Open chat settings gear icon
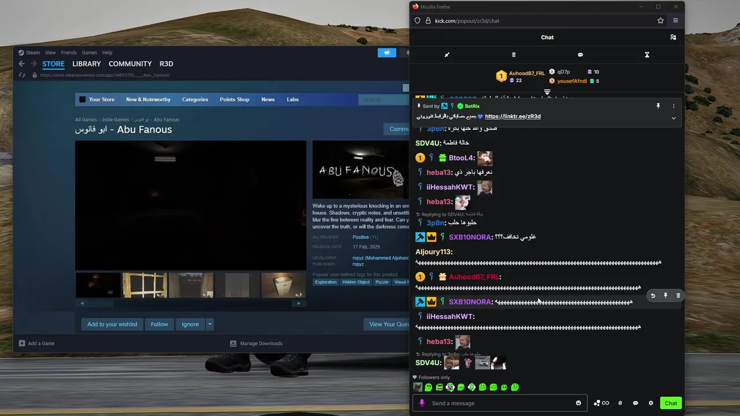 point(650,403)
